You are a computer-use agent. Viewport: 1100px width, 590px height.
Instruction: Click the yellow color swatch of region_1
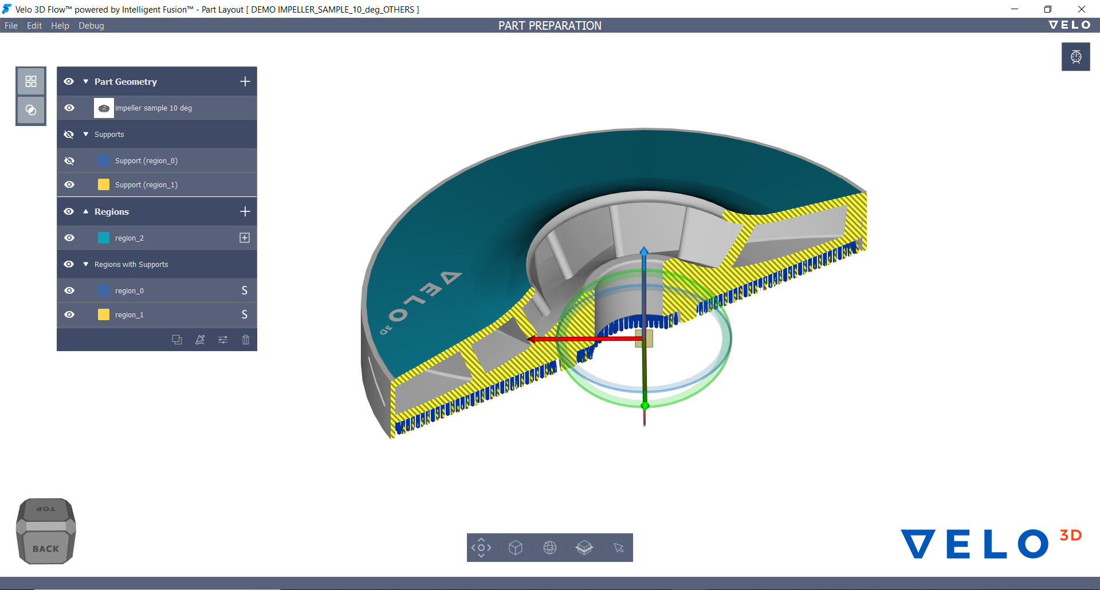(x=104, y=314)
